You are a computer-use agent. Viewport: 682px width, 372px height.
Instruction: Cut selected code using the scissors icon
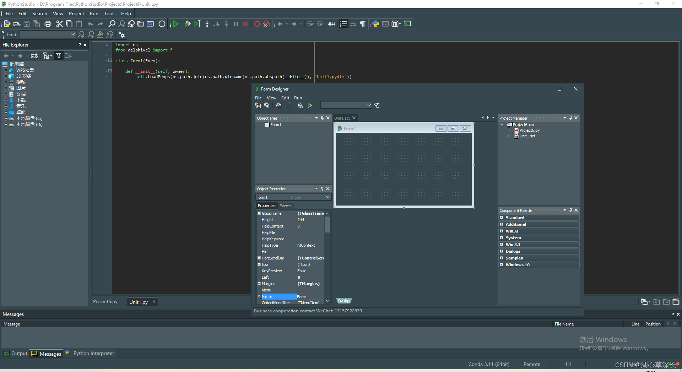[59, 24]
